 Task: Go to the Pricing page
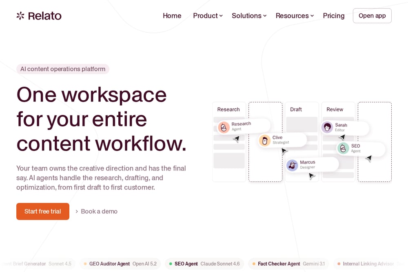tap(334, 15)
